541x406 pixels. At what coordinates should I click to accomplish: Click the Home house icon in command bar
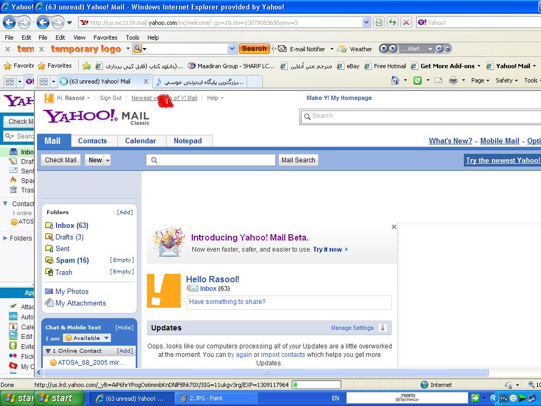pyautogui.click(x=395, y=81)
